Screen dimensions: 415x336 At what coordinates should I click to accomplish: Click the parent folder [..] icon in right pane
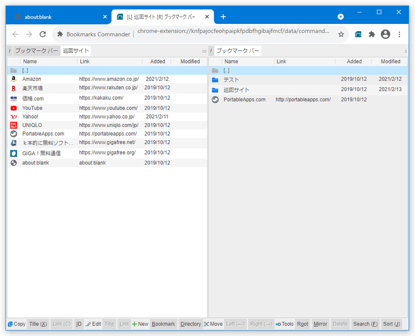215,70
